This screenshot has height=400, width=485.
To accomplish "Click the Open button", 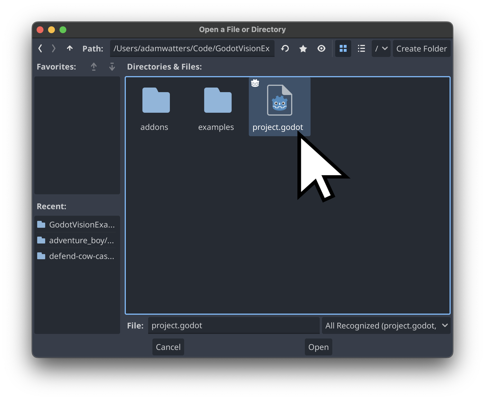I will [x=318, y=347].
